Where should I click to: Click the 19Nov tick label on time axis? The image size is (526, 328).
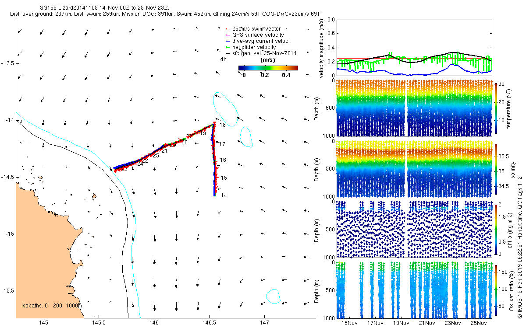(x=401, y=323)
